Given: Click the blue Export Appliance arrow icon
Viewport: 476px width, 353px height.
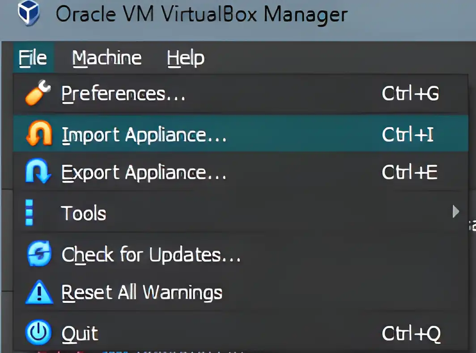Looking at the screenshot, I should (38, 171).
